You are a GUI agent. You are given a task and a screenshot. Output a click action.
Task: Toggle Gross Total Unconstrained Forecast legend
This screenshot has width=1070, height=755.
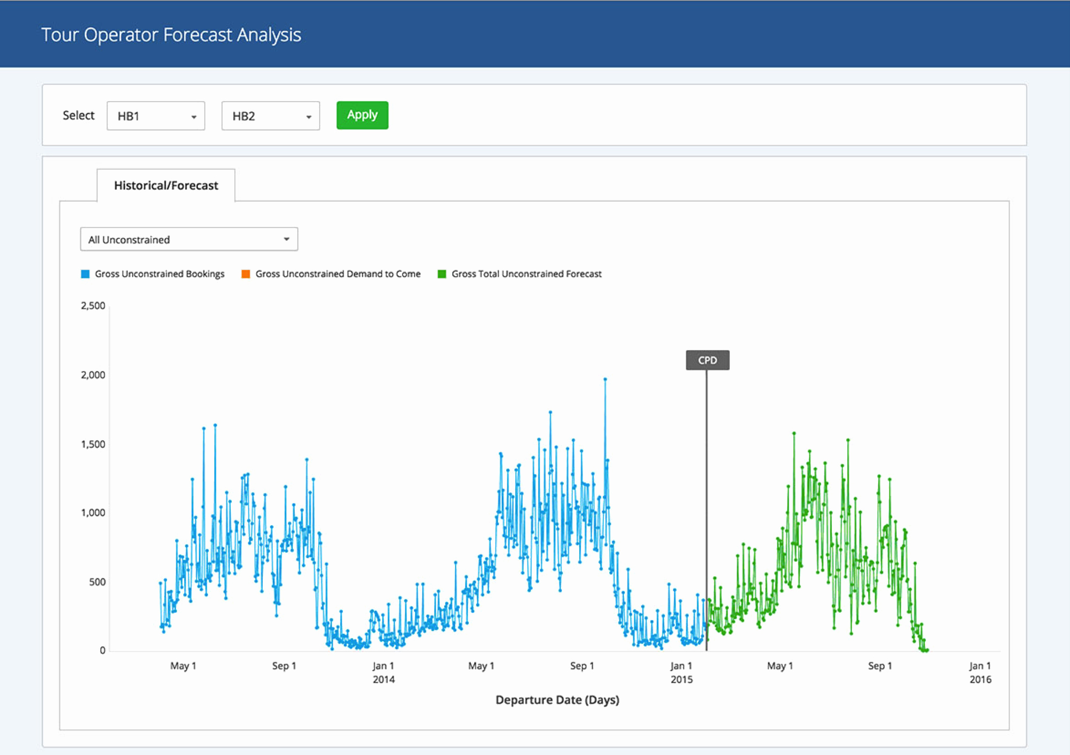(526, 274)
